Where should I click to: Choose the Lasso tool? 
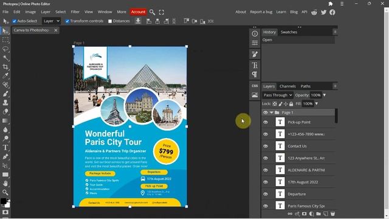[x=5, y=49]
